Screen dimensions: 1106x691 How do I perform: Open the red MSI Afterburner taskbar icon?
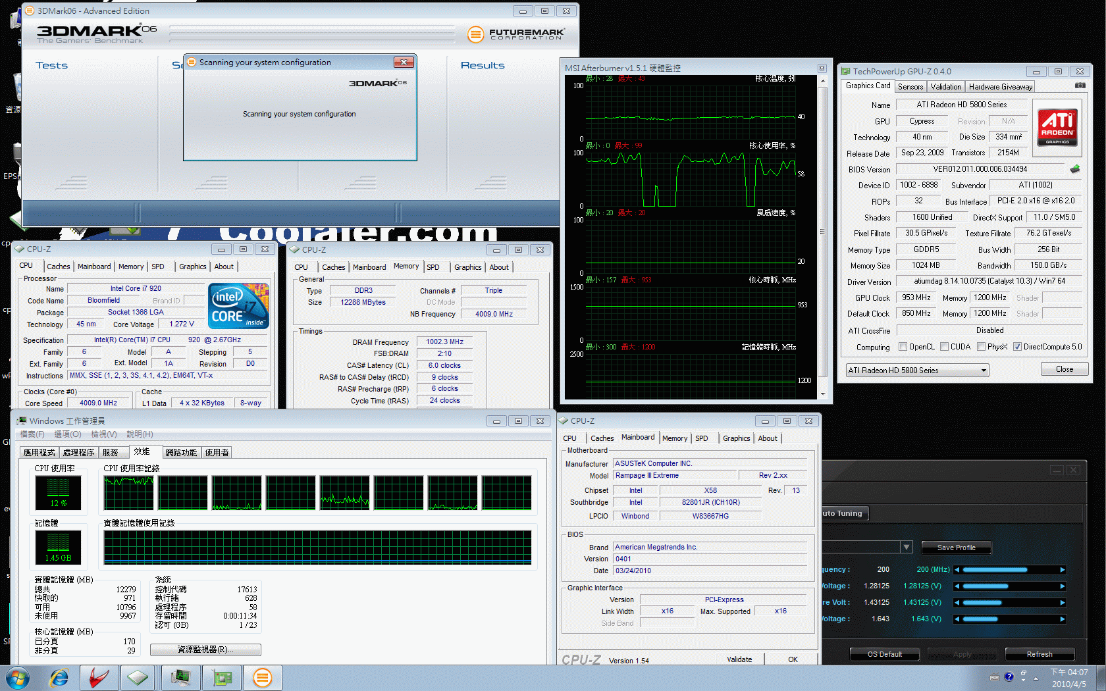[99, 678]
